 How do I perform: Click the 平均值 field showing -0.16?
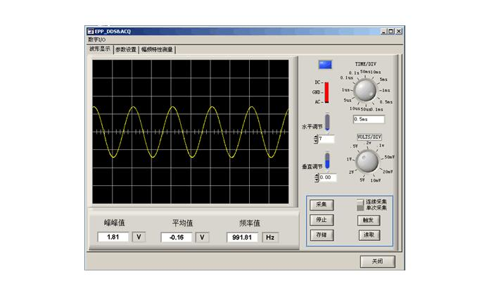(x=176, y=237)
